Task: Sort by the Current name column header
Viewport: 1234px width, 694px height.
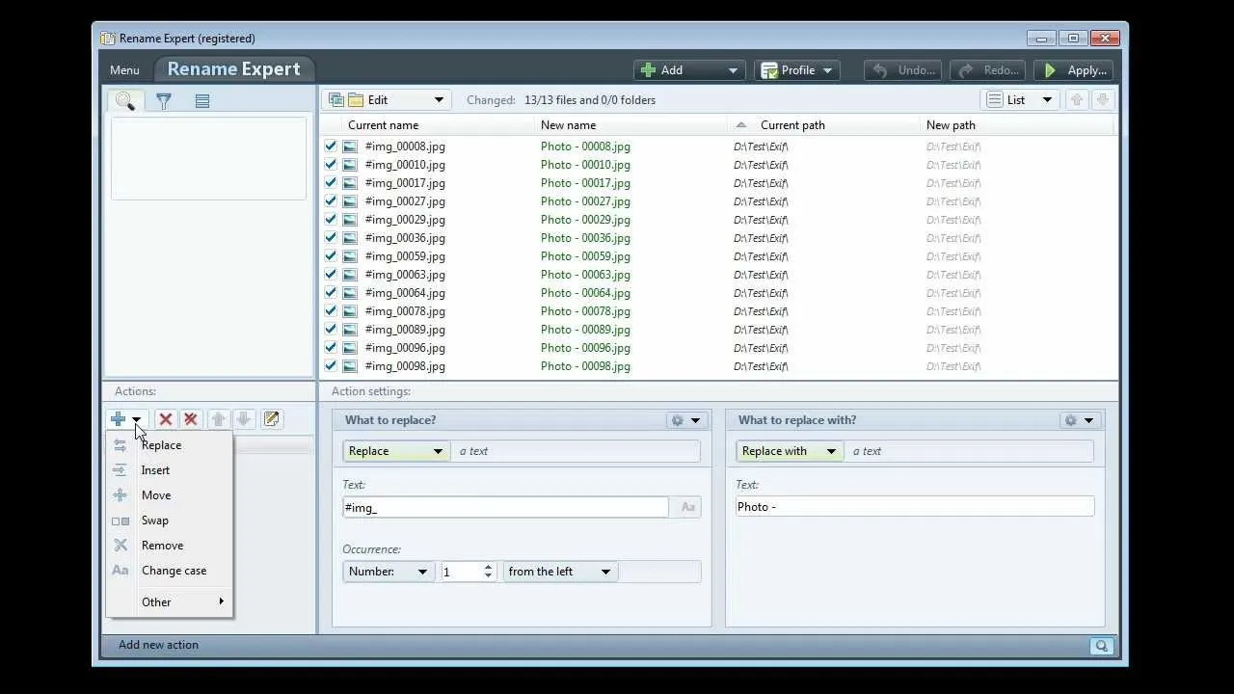Action: click(427, 125)
